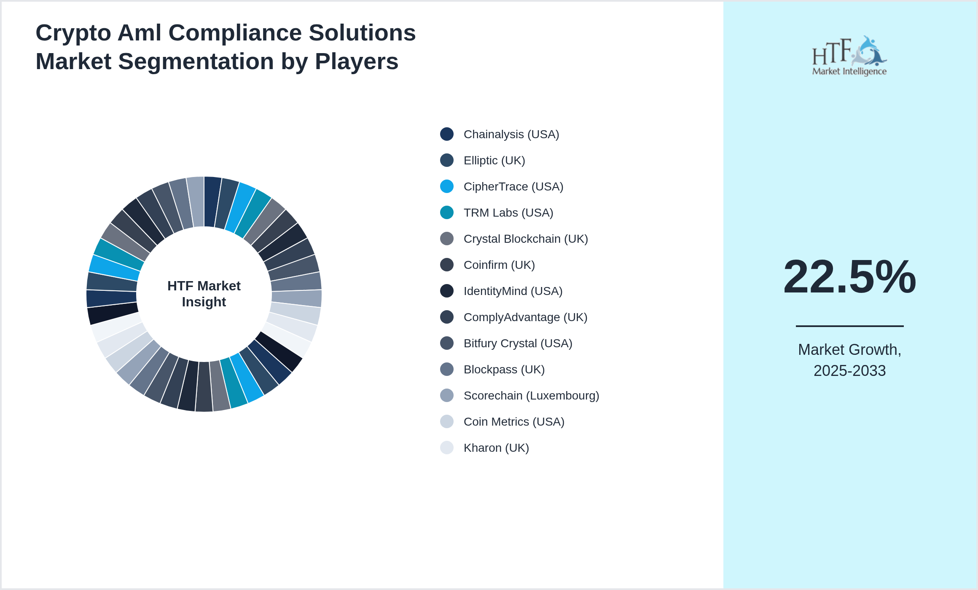This screenshot has width=978, height=590.
Task: Click the Kharon (UK) legend color dot
Action: click(447, 448)
